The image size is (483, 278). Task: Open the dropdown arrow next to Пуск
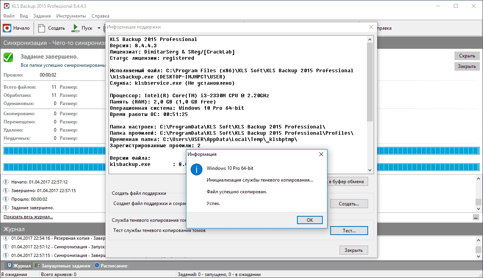pos(99,28)
